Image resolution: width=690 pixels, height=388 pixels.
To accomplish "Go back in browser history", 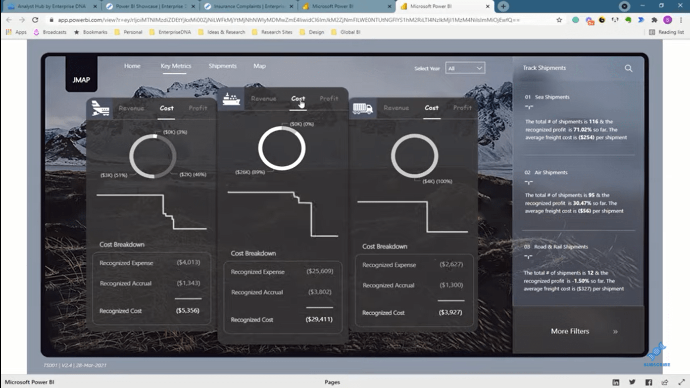I will [x=9, y=20].
